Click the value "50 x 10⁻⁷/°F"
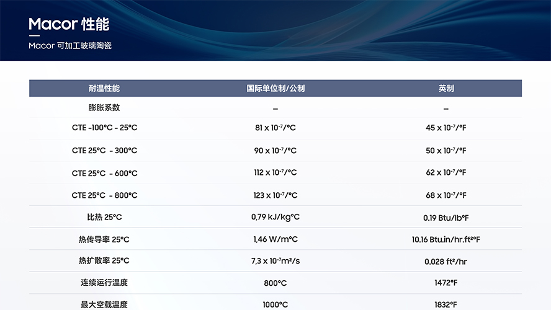Viewport: 551px width, 310px height. click(446, 151)
